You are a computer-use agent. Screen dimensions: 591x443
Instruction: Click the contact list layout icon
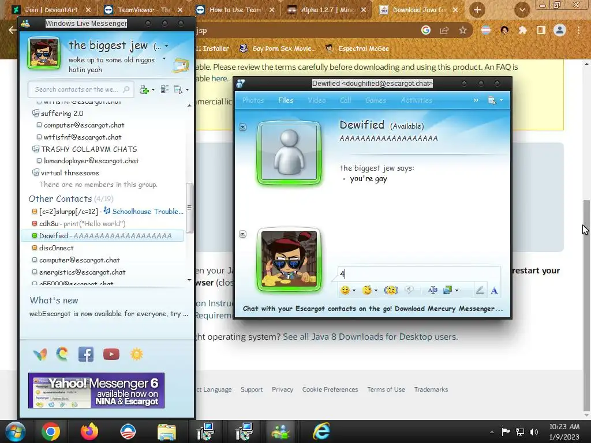[164, 89]
